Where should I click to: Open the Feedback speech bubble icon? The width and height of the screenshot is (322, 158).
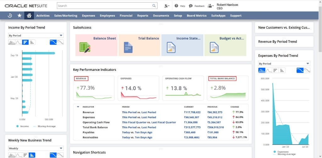click(x=191, y=6)
